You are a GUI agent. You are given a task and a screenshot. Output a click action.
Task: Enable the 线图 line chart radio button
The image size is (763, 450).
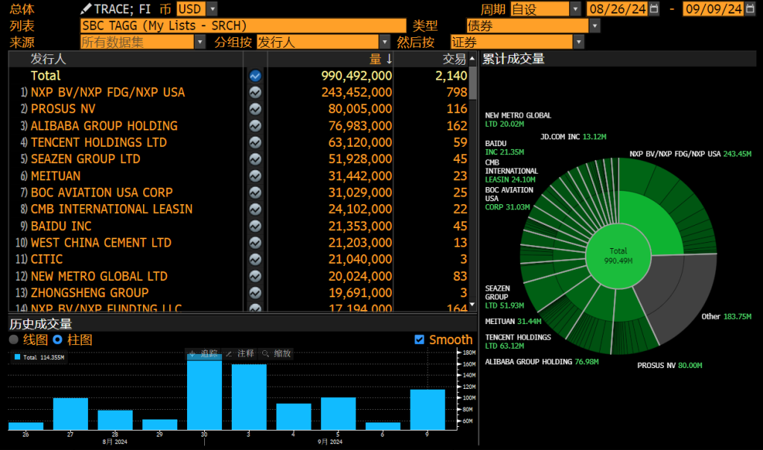(13, 340)
